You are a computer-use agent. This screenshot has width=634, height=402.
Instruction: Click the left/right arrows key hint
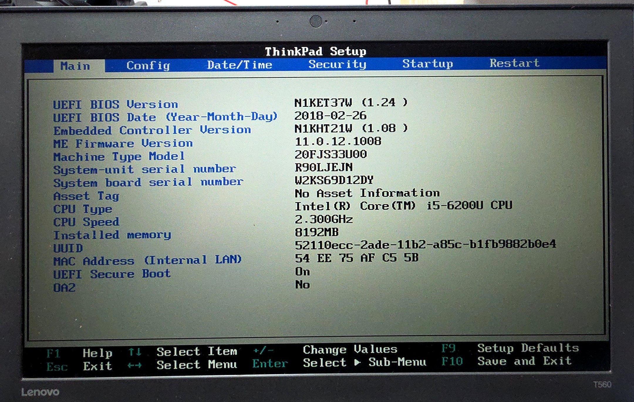click(135, 365)
